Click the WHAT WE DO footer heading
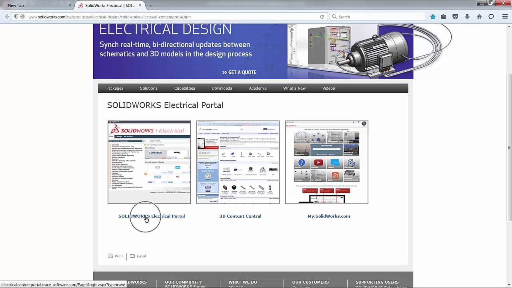Viewport: 512px width, 288px height. coord(243,282)
